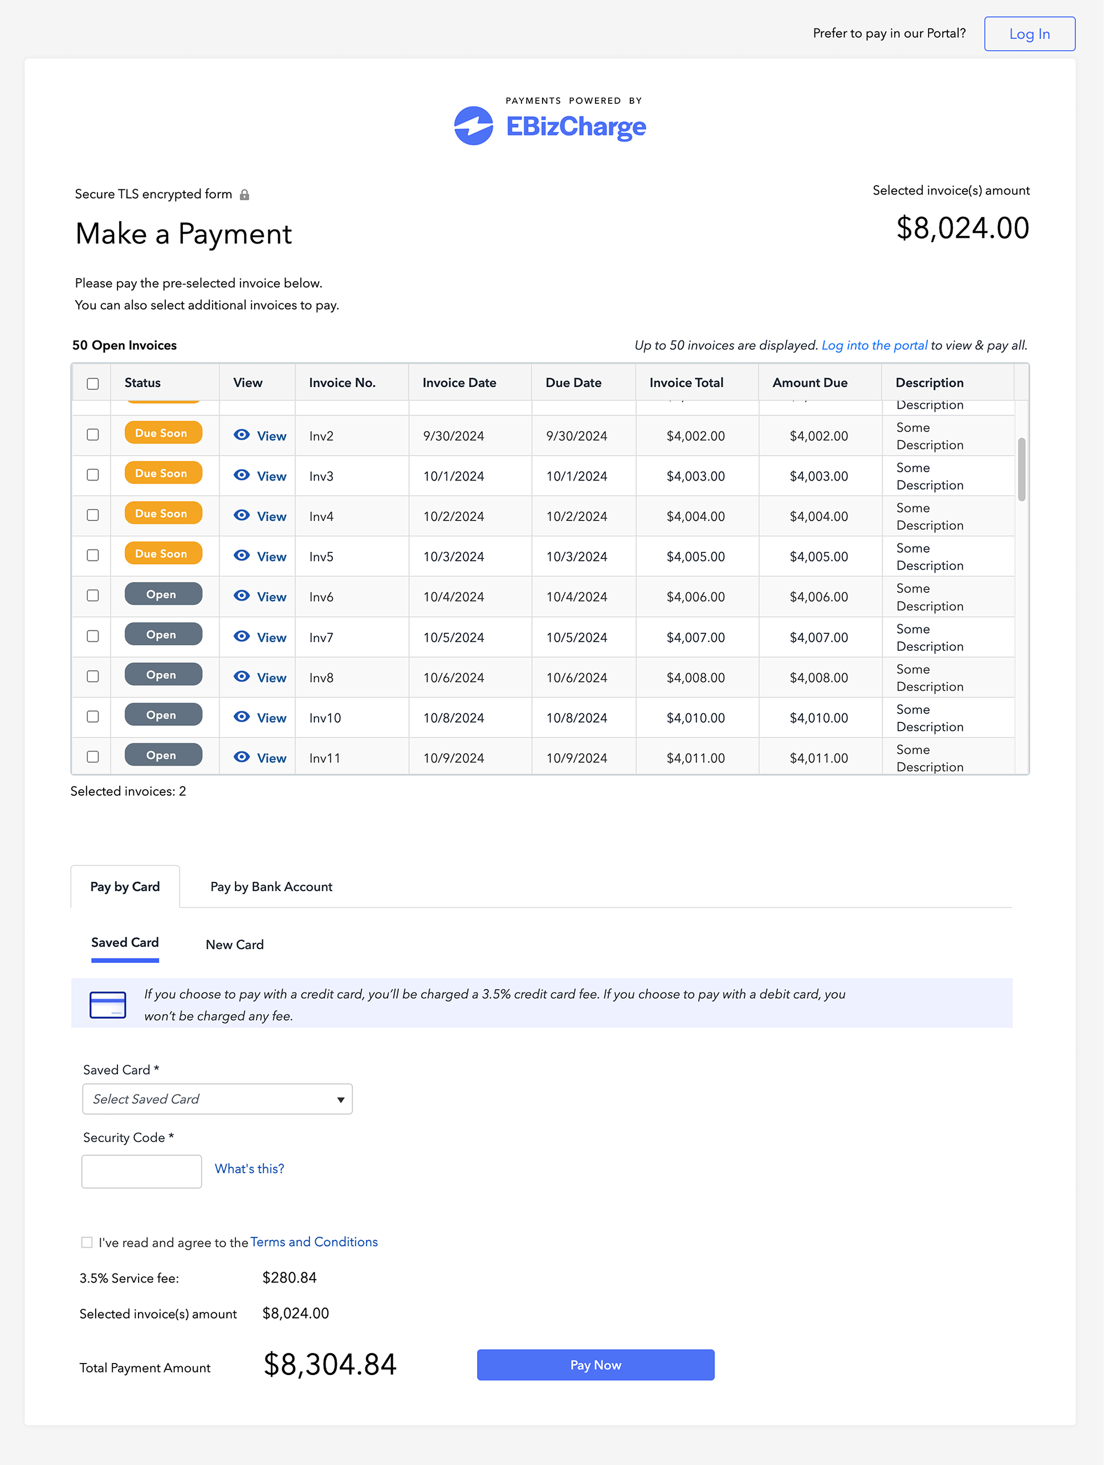Image resolution: width=1108 pixels, height=1465 pixels.
Task: Click the eye icon for Inv6
Action: 242,597
